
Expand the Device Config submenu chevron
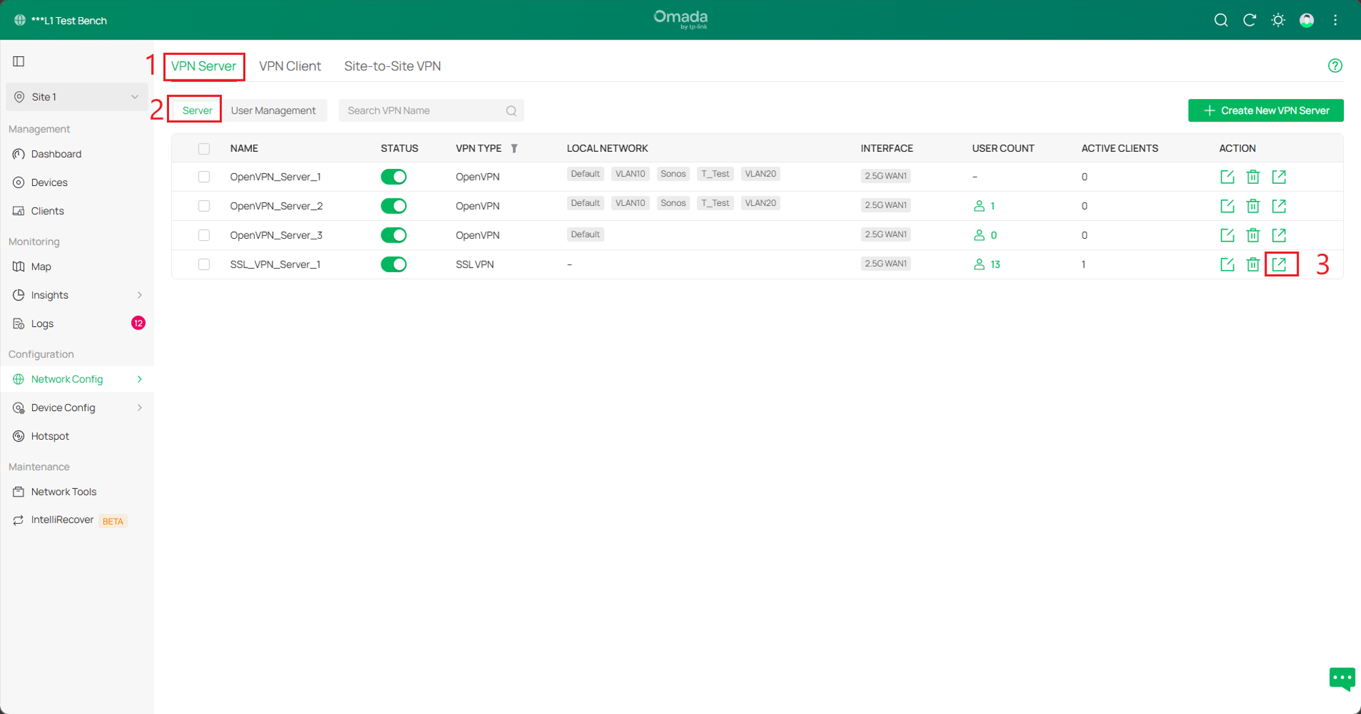140,408
